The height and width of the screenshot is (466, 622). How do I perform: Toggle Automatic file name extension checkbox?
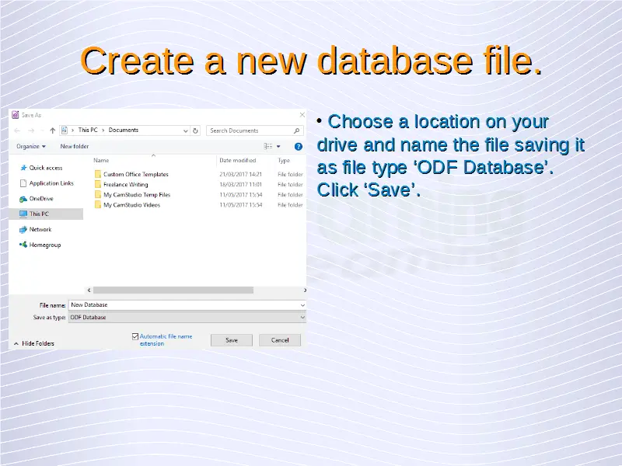(135, 336)
